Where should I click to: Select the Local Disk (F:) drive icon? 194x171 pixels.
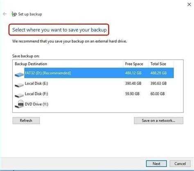19,95
